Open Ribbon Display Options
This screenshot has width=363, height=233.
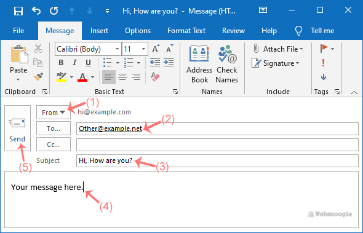(263, 10)
